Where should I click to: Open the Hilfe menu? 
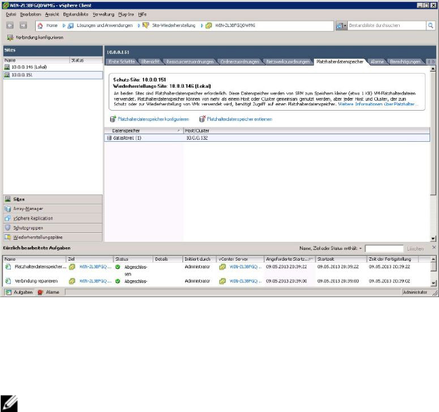point(143,14)
